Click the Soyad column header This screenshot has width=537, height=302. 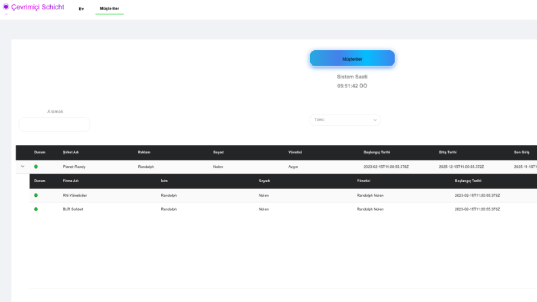coord(218,152)
